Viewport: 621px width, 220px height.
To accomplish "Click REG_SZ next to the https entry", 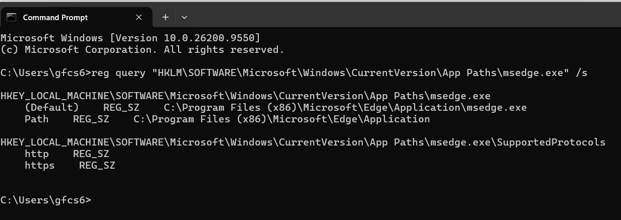I will coord(97,166).
